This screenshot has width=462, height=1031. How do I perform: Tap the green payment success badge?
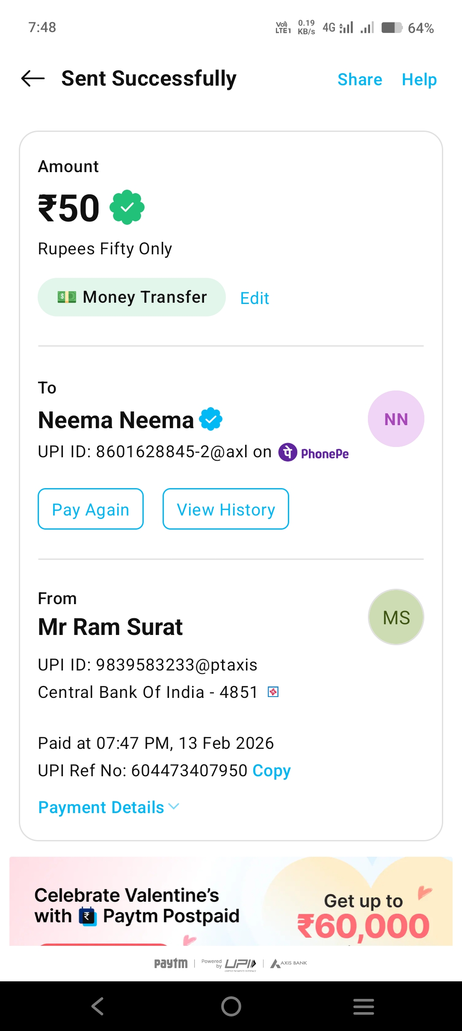[x=127, y=208]
